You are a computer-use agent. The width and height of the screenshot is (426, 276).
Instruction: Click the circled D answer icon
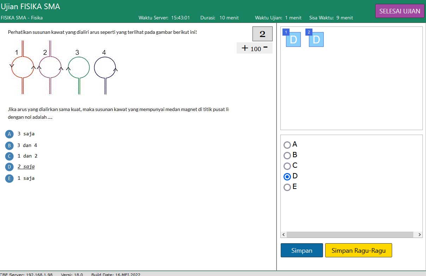pos(10,167)
